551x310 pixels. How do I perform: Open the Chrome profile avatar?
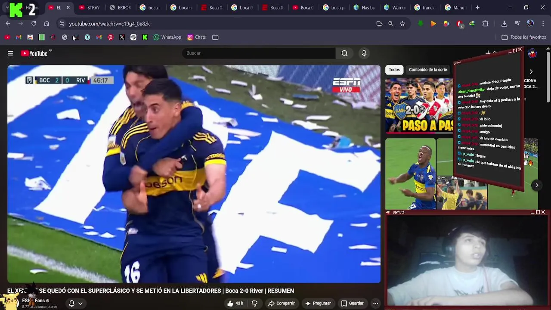pyautogui.click(x=530, y=24)
